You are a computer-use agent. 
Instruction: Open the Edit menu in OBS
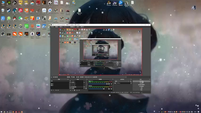(x=57, y=27)
